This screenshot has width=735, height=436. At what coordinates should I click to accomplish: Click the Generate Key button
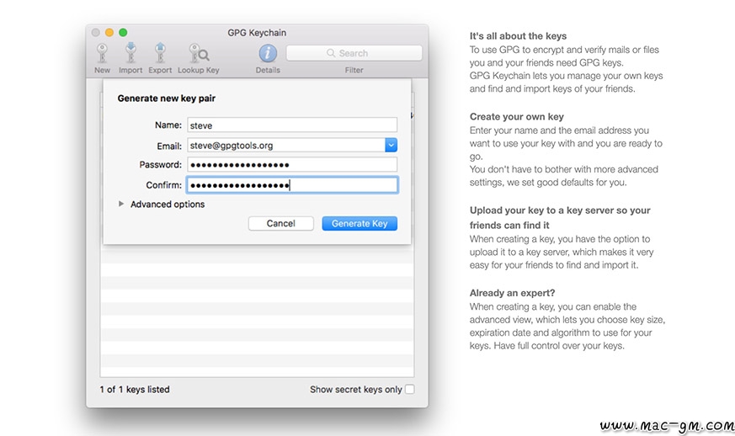pos(360,224)
